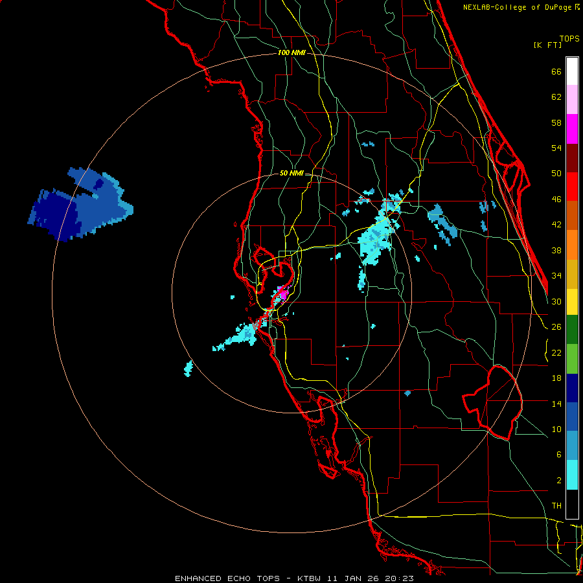Image resolution: width=583 pixels, height=583 pixels.
Task: Click the legend value 38
Action: (556, 250)
